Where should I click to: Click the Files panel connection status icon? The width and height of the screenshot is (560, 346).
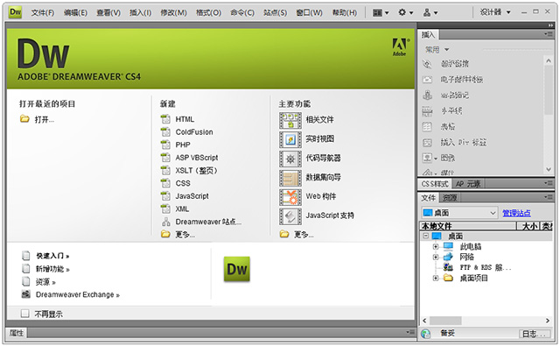[x=426, y=334]
